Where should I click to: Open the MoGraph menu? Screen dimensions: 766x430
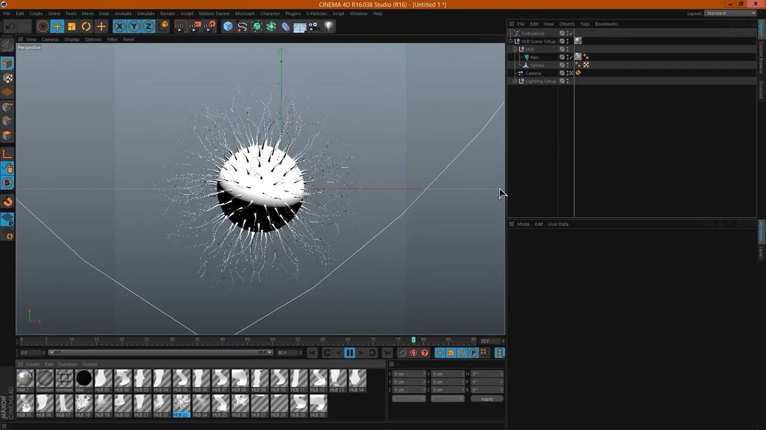coord(245,13)
